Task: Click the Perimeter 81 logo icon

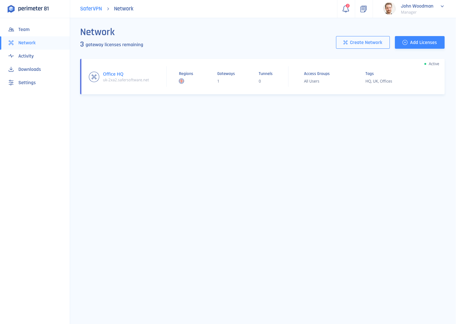Action: pos(11,9)
